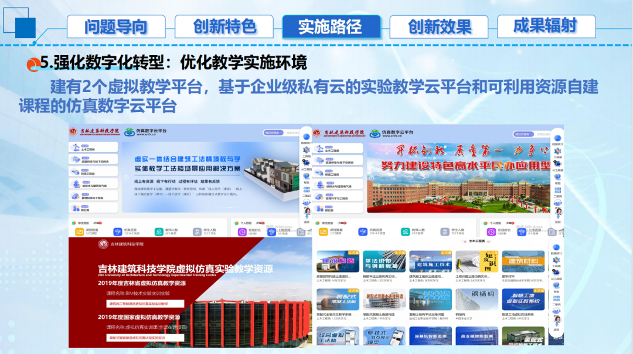Screen dimensions: 633x354
Task: Click 数据统计 icon beside the course grid
Action: [x=556, y=247]
